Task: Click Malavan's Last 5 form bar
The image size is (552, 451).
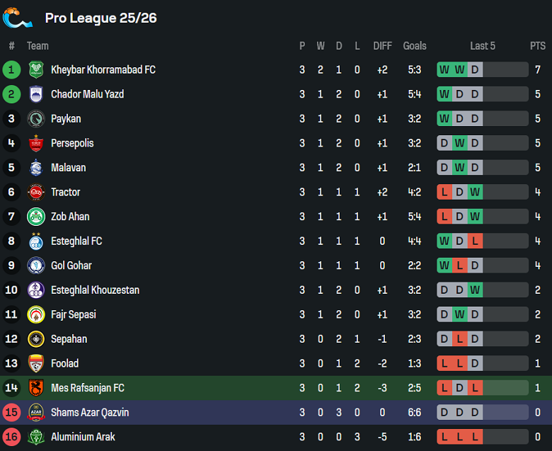Action: click(x=483, y=168)
